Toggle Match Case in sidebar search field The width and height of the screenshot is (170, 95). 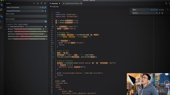coord(40,8)
